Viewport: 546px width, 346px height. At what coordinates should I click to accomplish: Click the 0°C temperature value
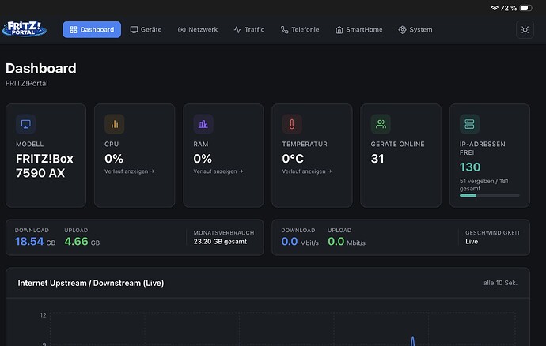293,159
